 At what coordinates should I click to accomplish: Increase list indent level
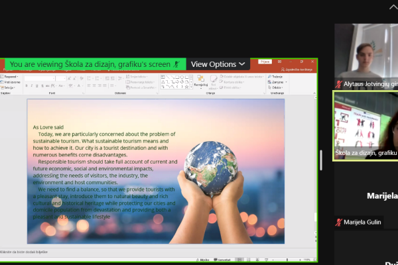pos(113,78)
